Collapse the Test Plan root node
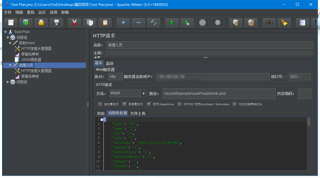Screen dimensions: 320x178 click(6, 32)
